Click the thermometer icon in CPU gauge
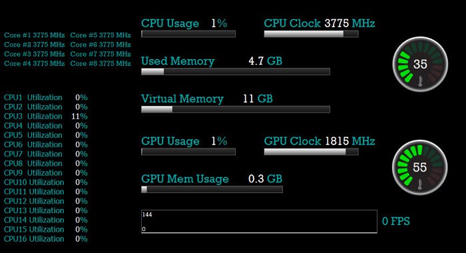This screenshot has width=466, height=253. [x=420, y=81]
